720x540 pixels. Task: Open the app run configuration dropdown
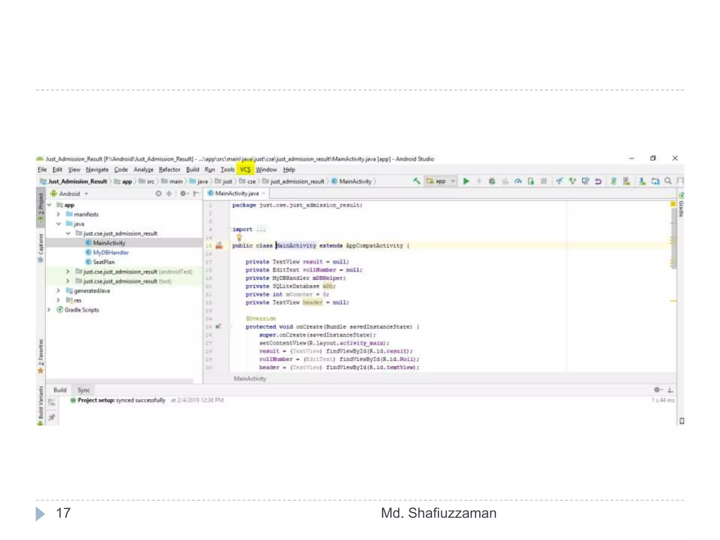click(x=441, y=181)
